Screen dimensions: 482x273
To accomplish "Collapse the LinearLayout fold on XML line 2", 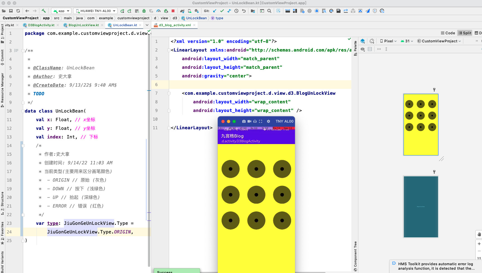I will pos(169,50).
